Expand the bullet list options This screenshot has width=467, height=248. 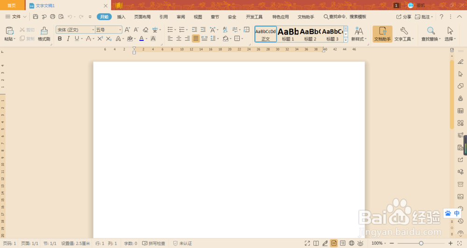click(175, 30)
